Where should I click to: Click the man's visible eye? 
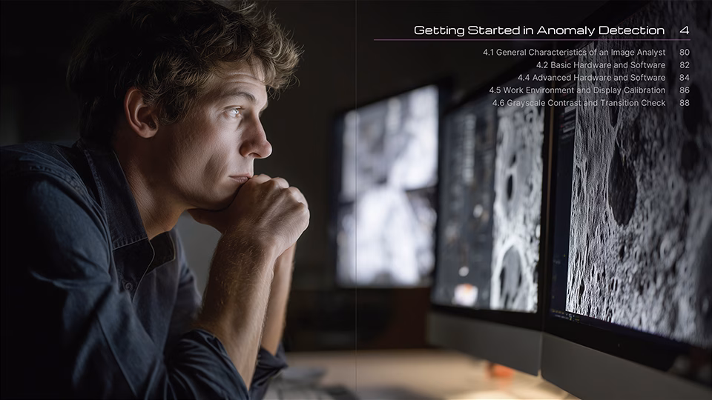[x=234, y=112]
